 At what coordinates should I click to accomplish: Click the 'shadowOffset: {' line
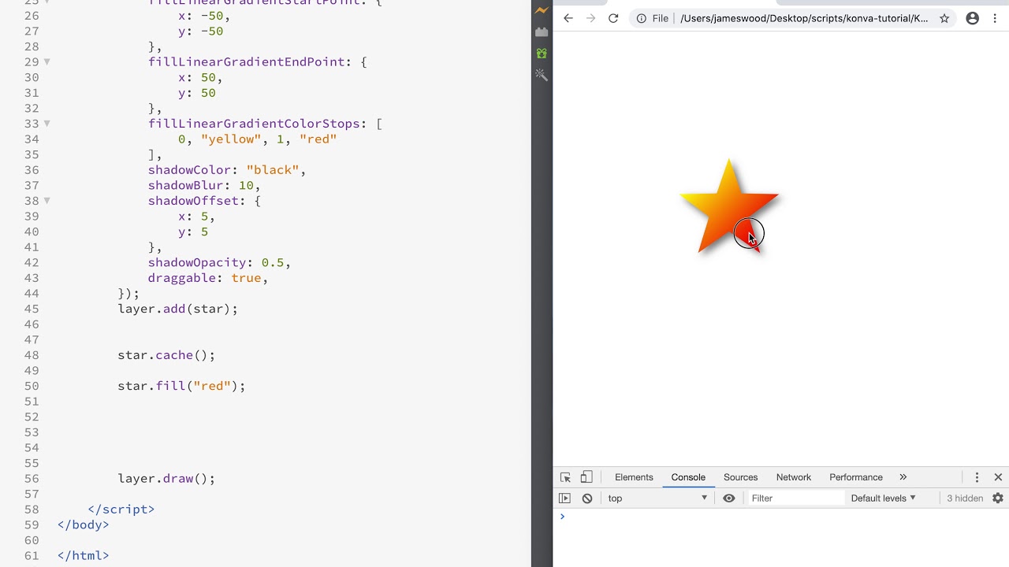pos(204,201)
